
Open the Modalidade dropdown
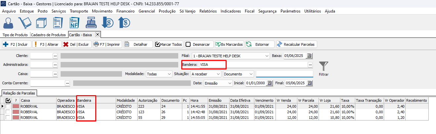pos(159,74)
